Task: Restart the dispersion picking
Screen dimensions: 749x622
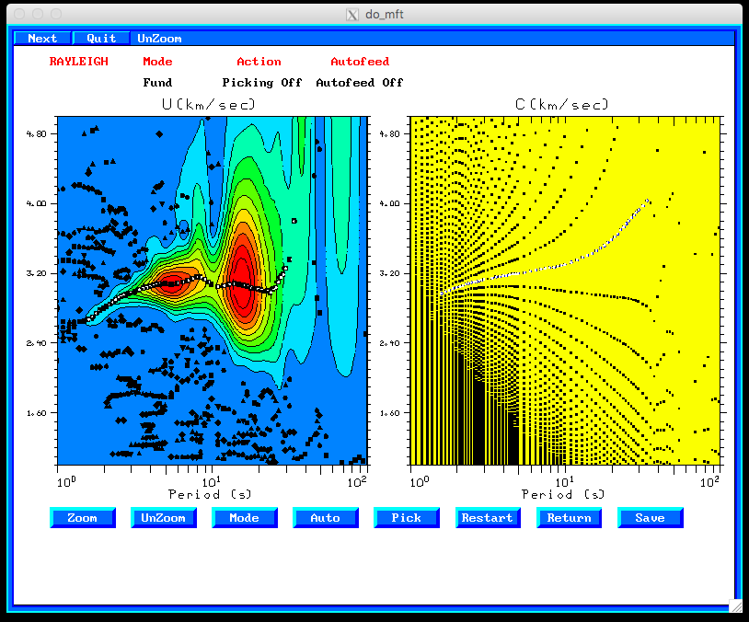Action: click(x=488, y=518)
